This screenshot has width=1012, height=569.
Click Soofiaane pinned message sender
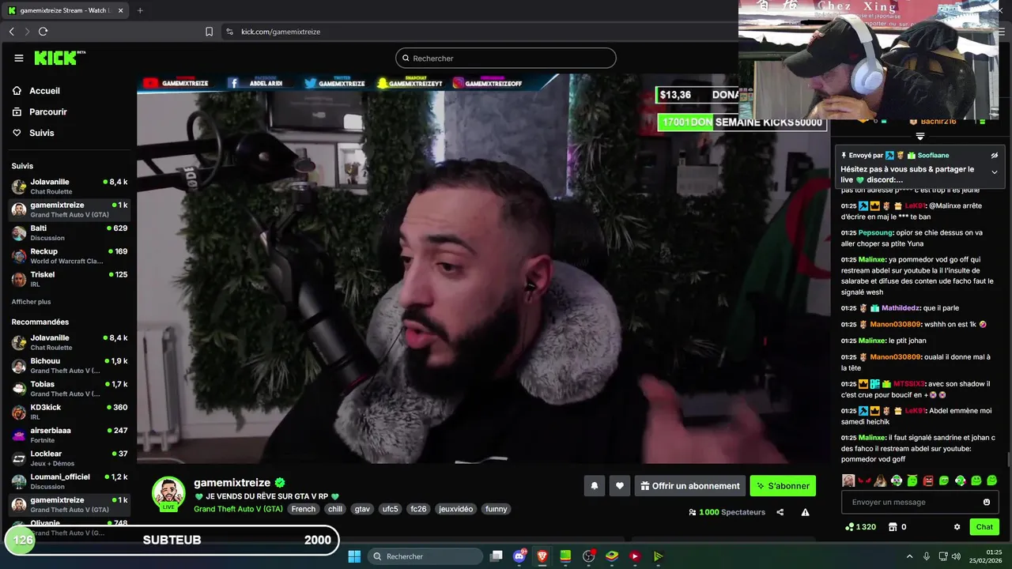(x=934, y=156)
